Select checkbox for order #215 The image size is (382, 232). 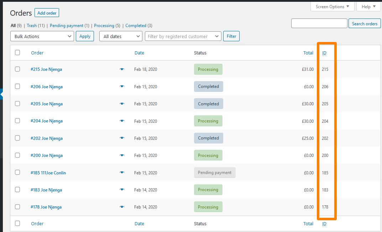coord(17,69)
